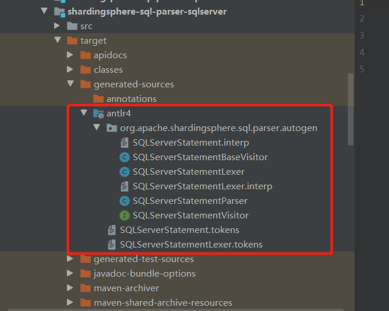
Task: Click the SQLServerStatementLexer.tokens file icon
Action: (x=112, y=245)
